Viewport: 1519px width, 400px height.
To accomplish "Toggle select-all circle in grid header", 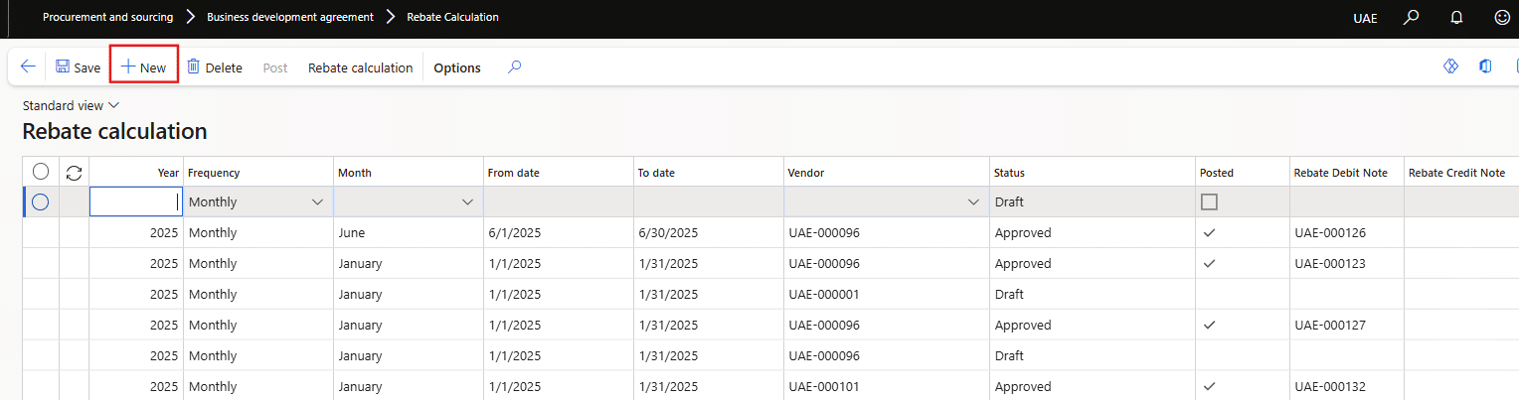I will (x=41, y=172).
